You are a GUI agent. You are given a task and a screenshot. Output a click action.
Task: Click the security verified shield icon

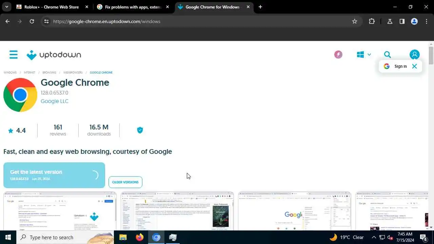140,130
